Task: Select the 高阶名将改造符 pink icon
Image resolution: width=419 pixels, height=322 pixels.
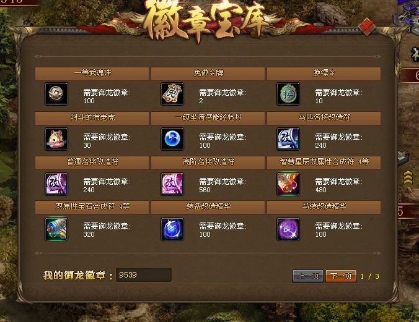Action: (x=172, y=184)
